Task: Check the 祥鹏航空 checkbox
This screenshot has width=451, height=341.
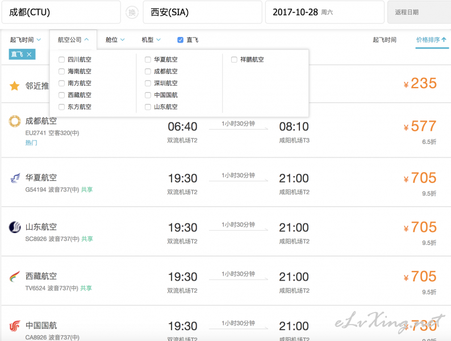Action: tap(234, 60)
